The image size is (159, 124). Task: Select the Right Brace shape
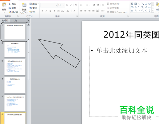(149, 10)
